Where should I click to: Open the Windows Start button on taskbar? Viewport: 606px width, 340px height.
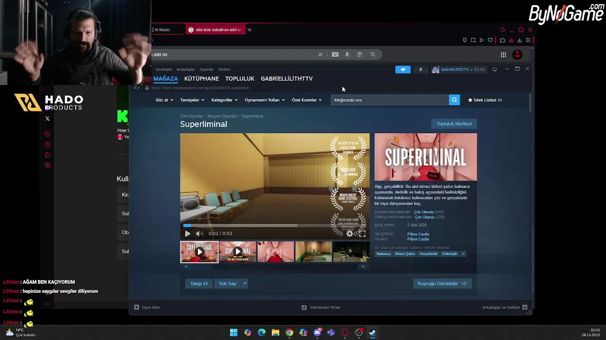[233, 332]
